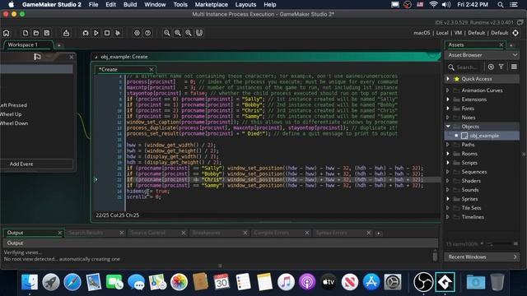Open the Asset Browser filter icon

[501, 67]
